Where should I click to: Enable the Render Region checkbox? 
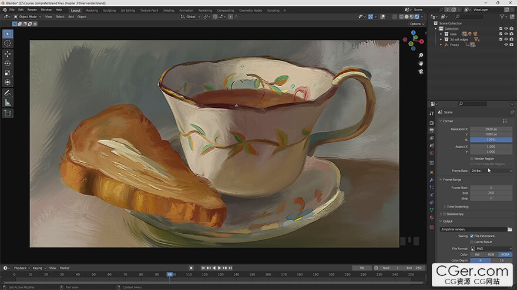click(x=472, y=158)
